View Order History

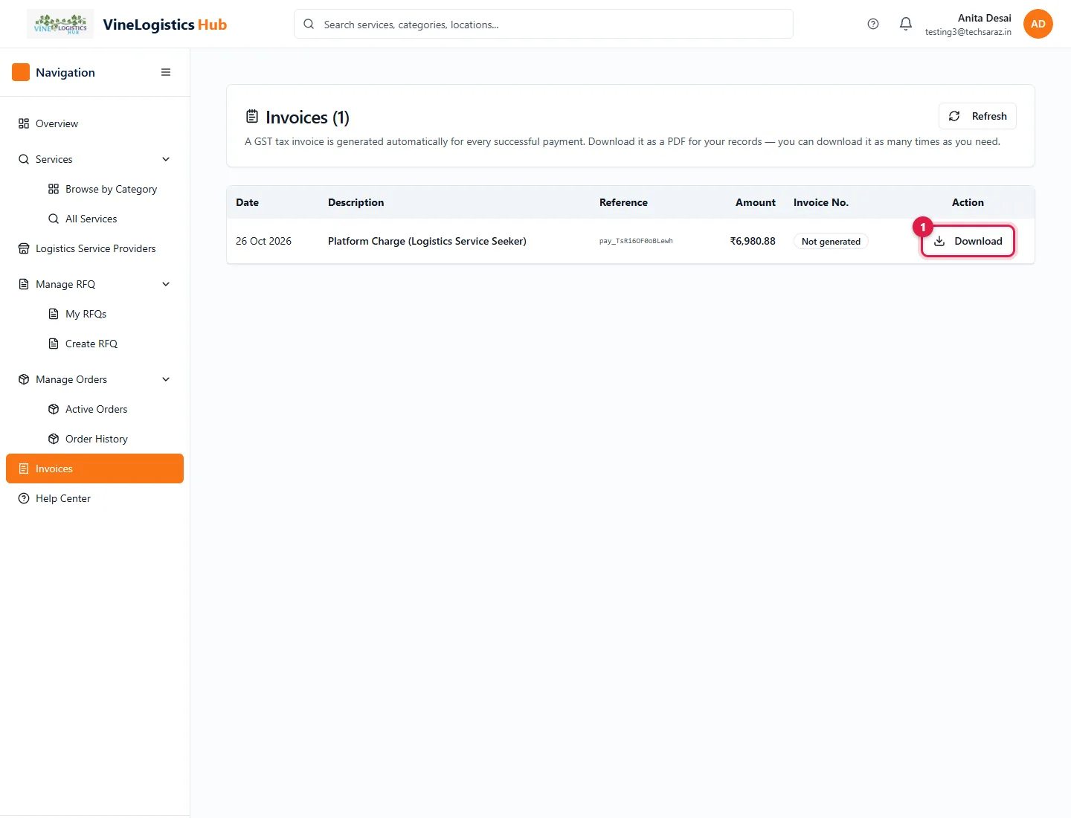coord(109,439)
